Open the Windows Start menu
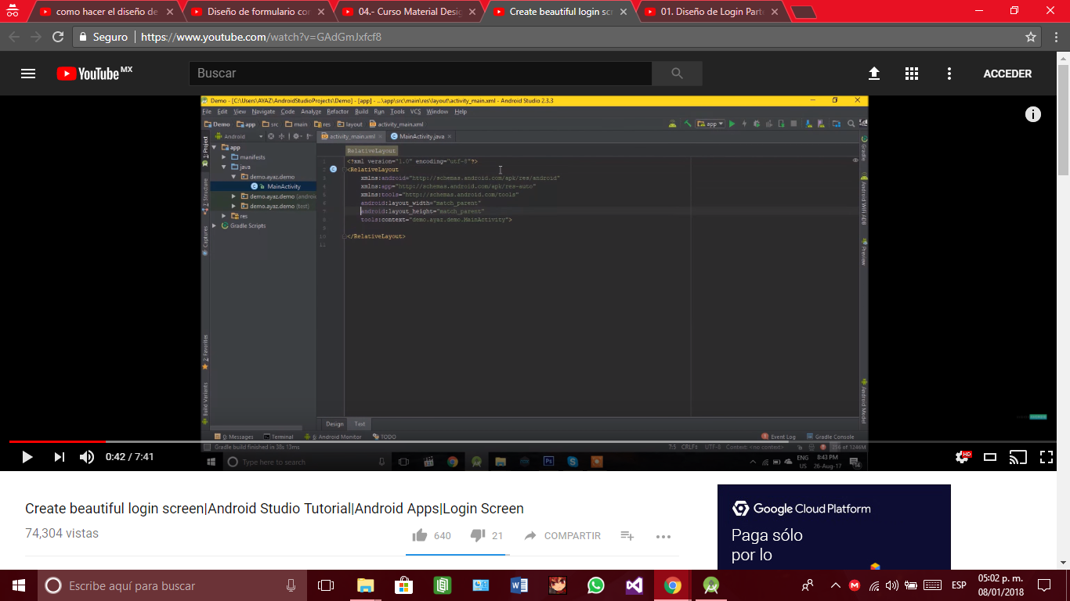Viewport: 1070px width, 601px height. pyautogui.click(x=18, y=585)
